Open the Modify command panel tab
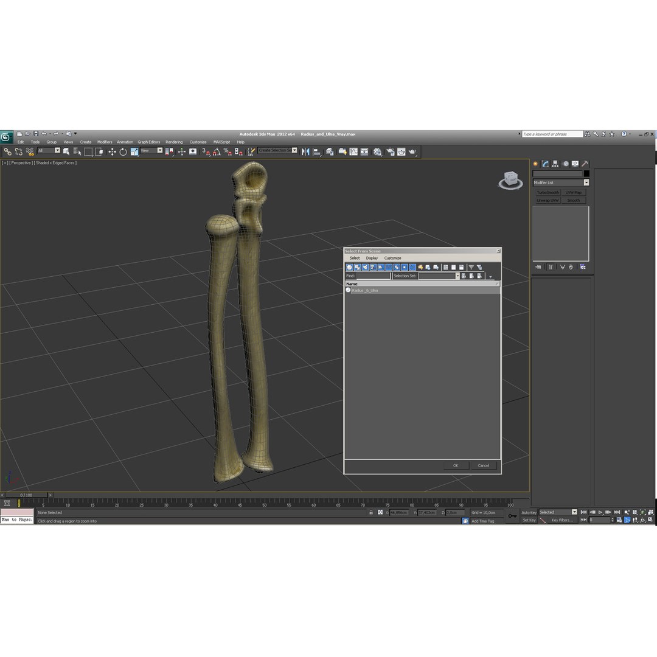657x657 pixels. [x=545, y=164]
